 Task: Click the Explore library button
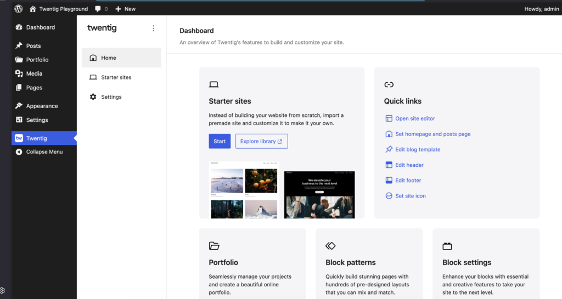[261, 141]
